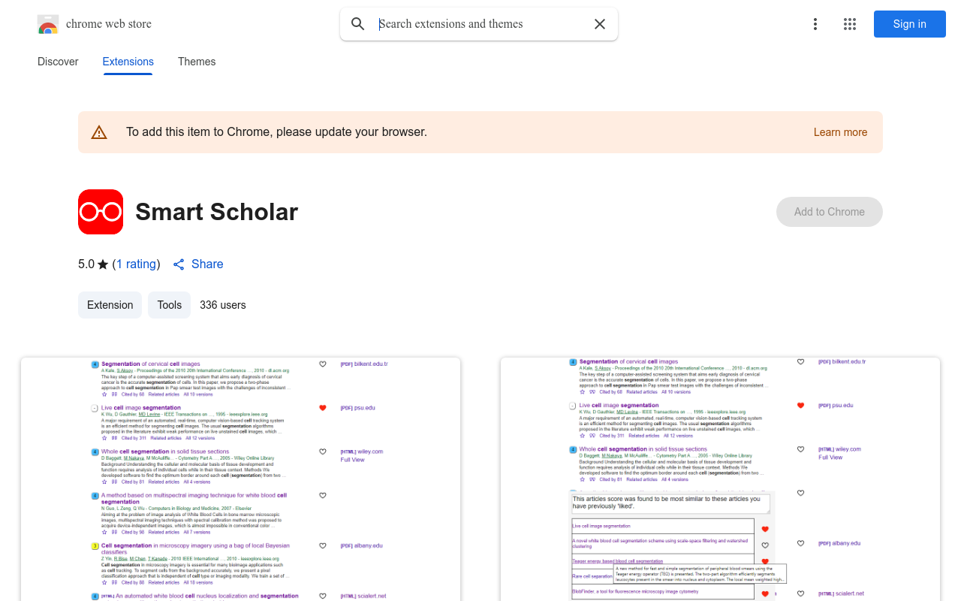Image resolution: width=961 pixels, height=601 pixels.
Task: Click the Add to Chrome button
Action: pos(830,212)
